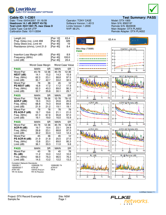Click the PS ACR-N (dB) row label
The image size is (166, 215).
tap(22, 139)
